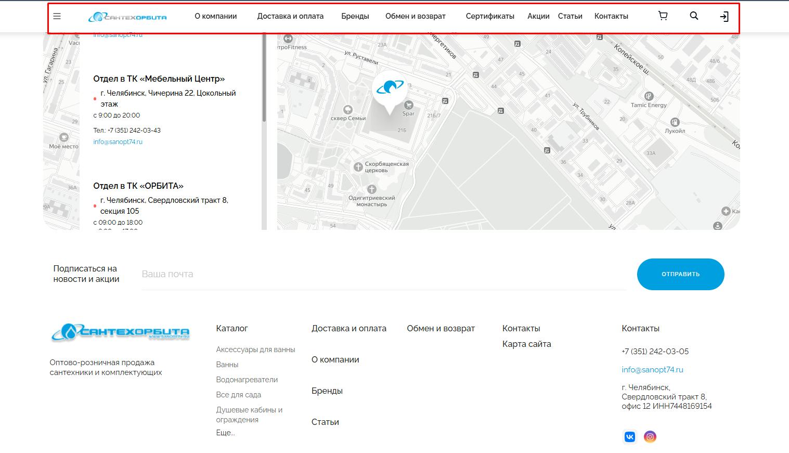Open Обмен и возврат header menu

tap(416, 16)
